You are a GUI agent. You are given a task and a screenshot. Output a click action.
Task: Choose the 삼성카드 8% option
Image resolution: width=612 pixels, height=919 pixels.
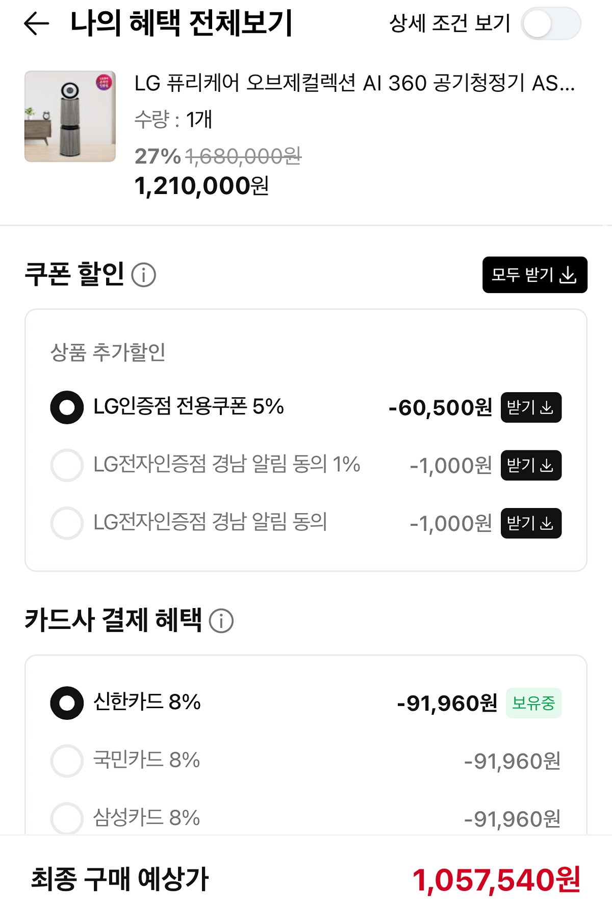pos(67,817)
